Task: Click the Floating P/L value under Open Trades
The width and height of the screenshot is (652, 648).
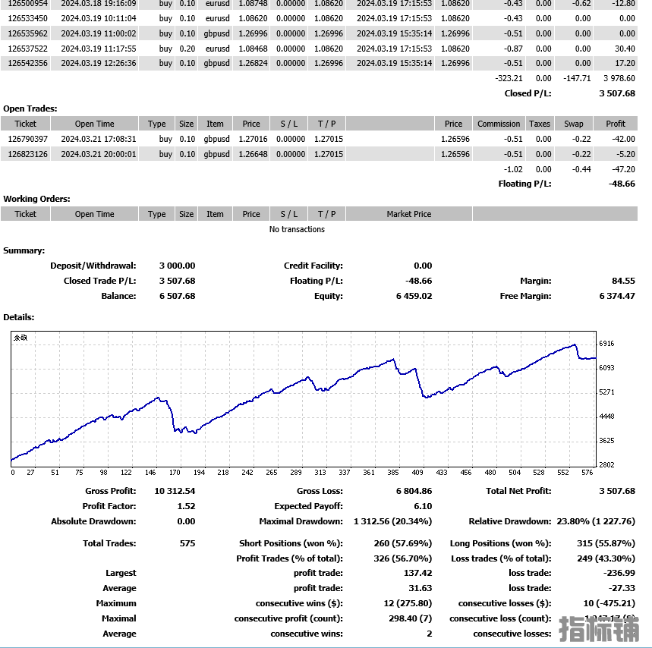Action: click(x=621, y=184)
